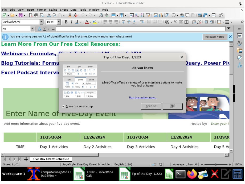Click the Sort Descending icon
The image size is (245, 184).
pos(142,15)
